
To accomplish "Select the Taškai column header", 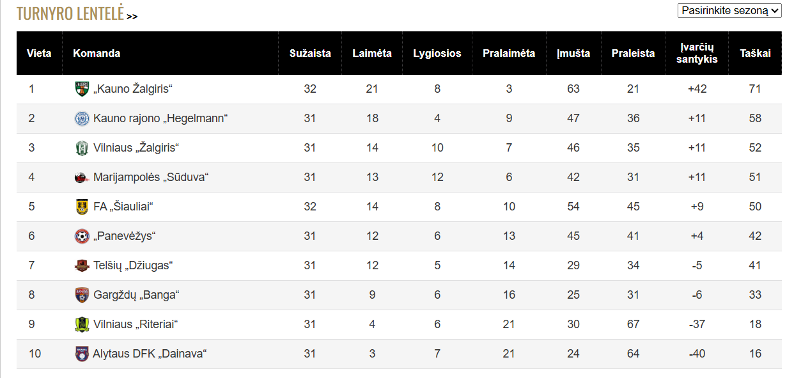I will pos(755,53).
